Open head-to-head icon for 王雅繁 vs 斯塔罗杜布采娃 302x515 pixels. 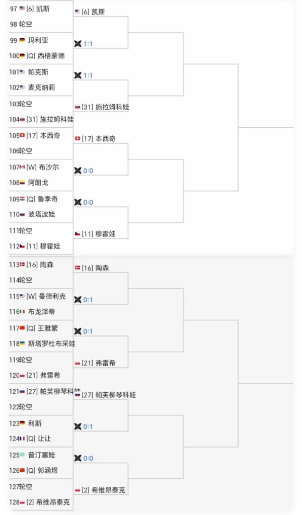pyautogui.click(x=78, y=331)
